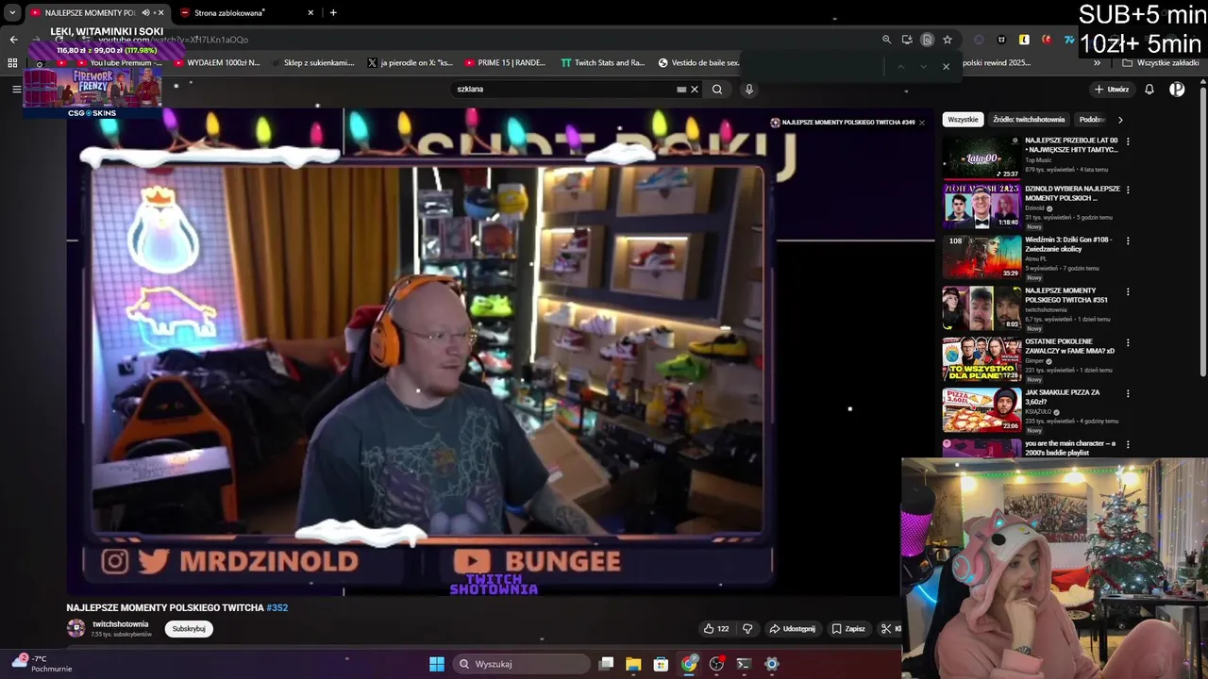Open a new browser tab
1208x679 pixels.
(333, 13)
